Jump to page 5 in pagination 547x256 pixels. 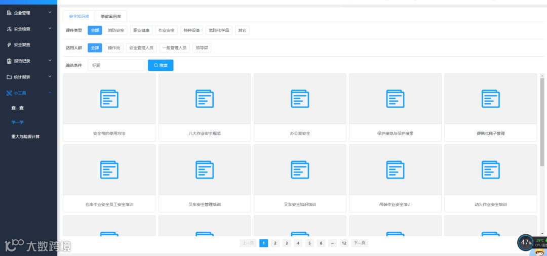[309, 243]
